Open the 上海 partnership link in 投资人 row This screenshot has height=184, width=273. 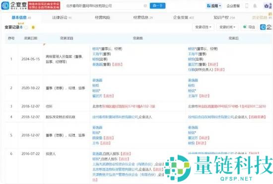point(123,164)
